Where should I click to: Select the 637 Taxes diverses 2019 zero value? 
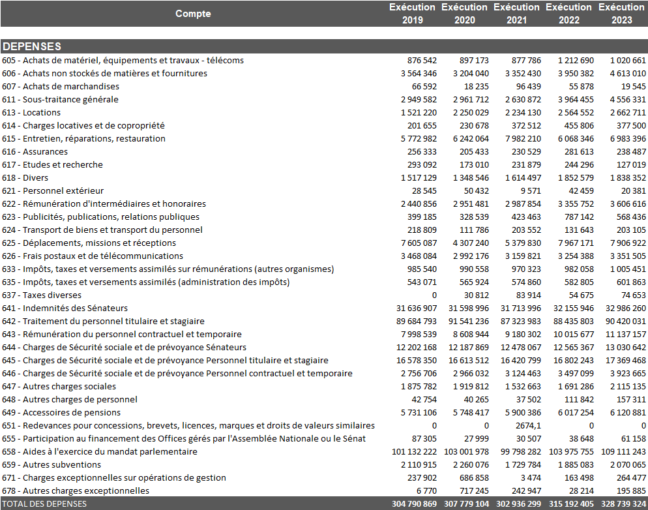[434, 295]
